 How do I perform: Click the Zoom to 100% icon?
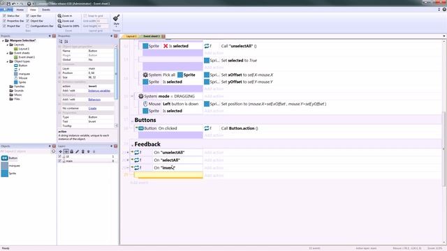pyautogui.click(x=59, y=26)
